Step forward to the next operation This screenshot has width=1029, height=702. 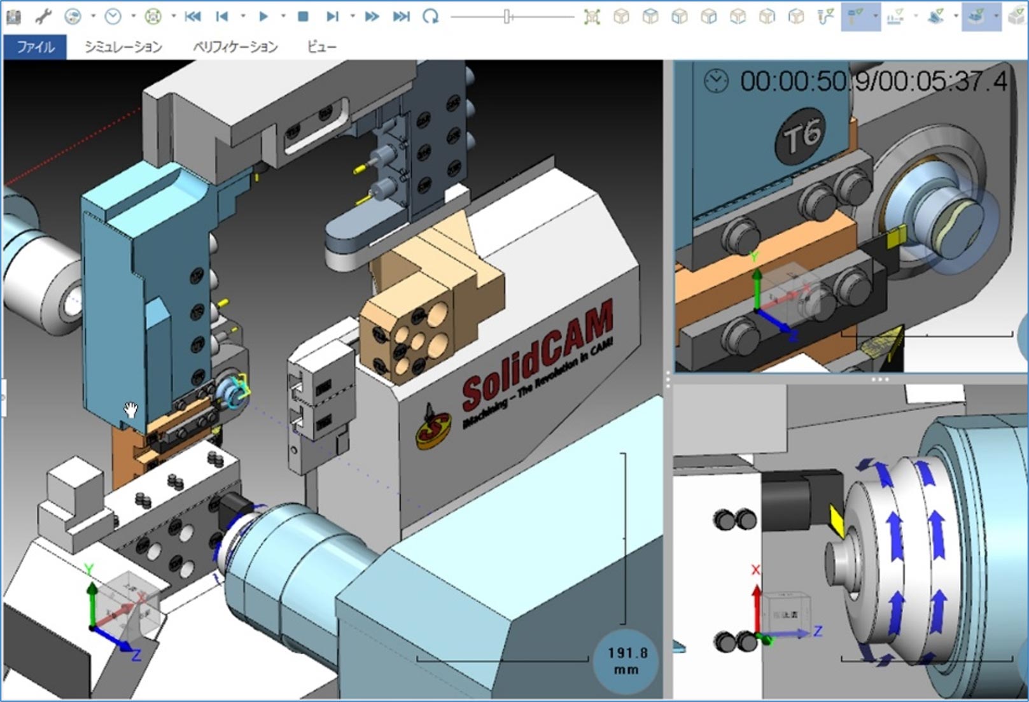pyautogui.click(x=332, y=17)
